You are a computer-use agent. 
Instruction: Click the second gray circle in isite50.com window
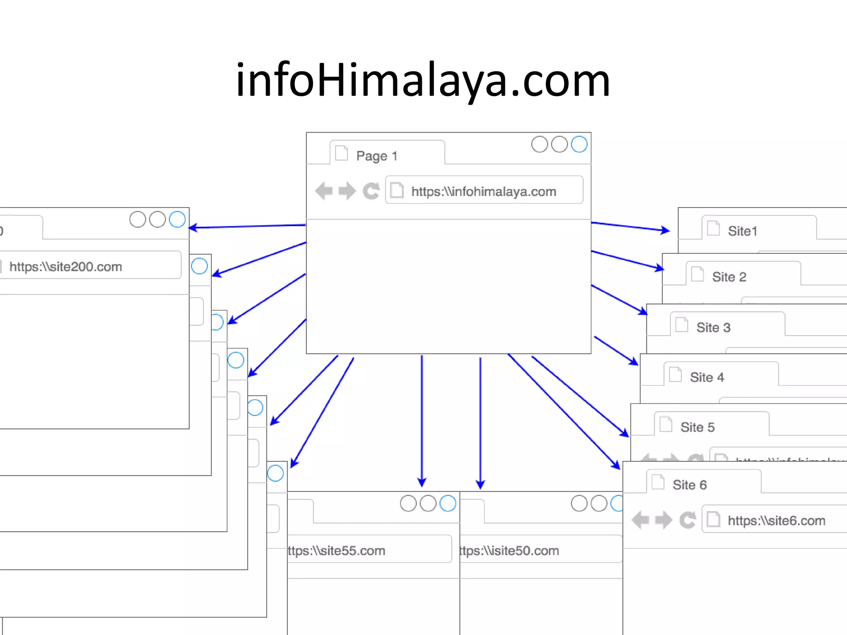coord(599,504)
